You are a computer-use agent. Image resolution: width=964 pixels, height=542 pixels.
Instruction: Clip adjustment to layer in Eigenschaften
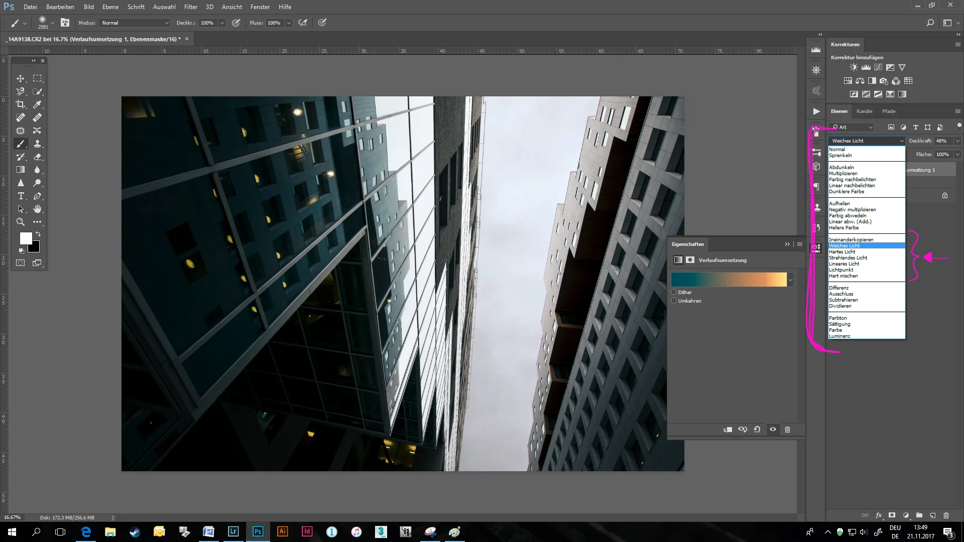[x=728, y=430]
